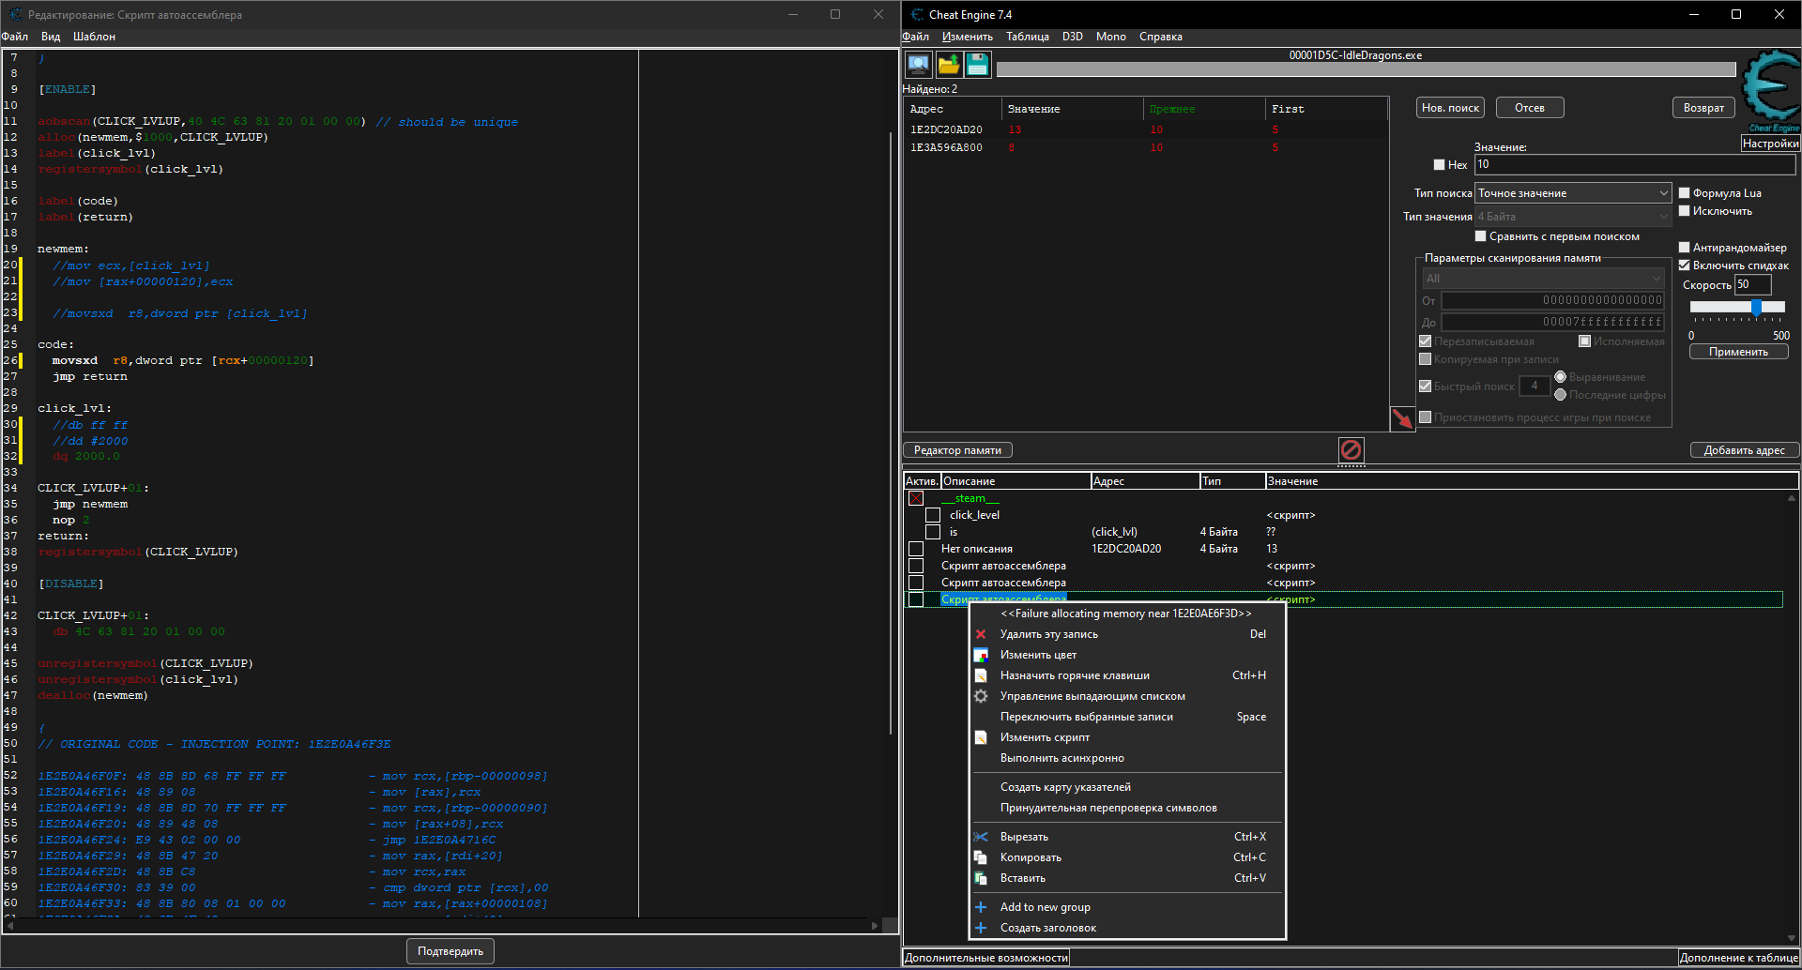Viewport: 1802px width, 970px height.
Task: Enable the Hex checkbox
Action: point(1439,165)
